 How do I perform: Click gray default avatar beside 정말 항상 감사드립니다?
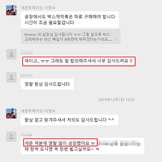click(11, 77)
